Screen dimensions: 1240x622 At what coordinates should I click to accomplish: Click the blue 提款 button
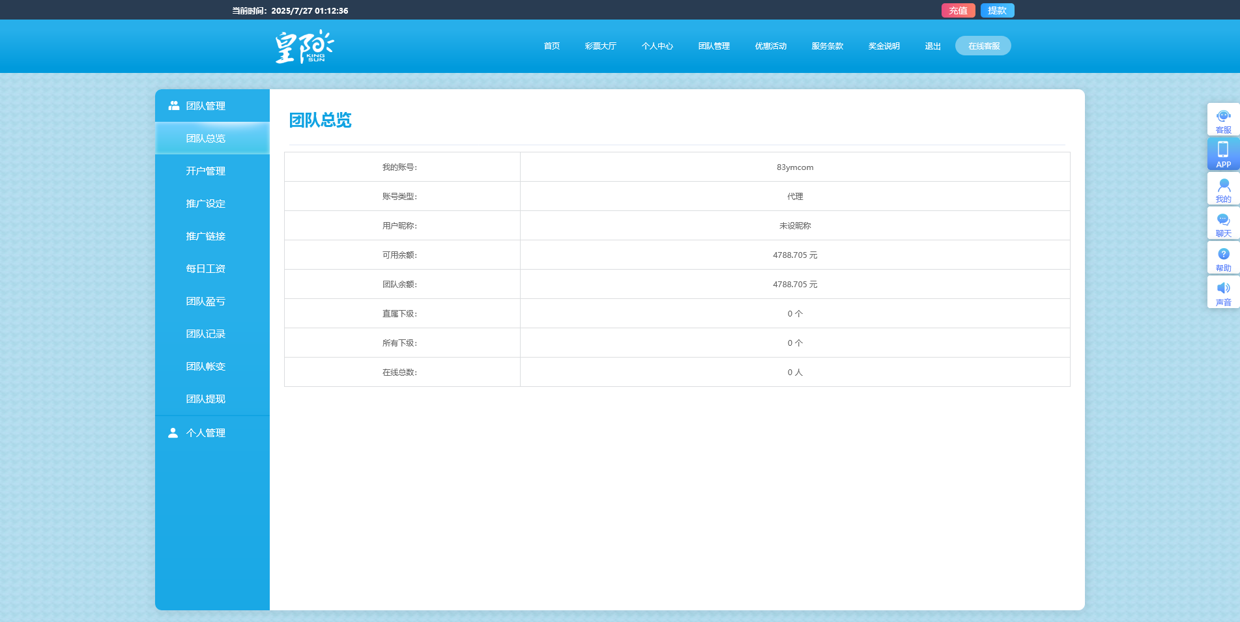[x=997, y=10]
